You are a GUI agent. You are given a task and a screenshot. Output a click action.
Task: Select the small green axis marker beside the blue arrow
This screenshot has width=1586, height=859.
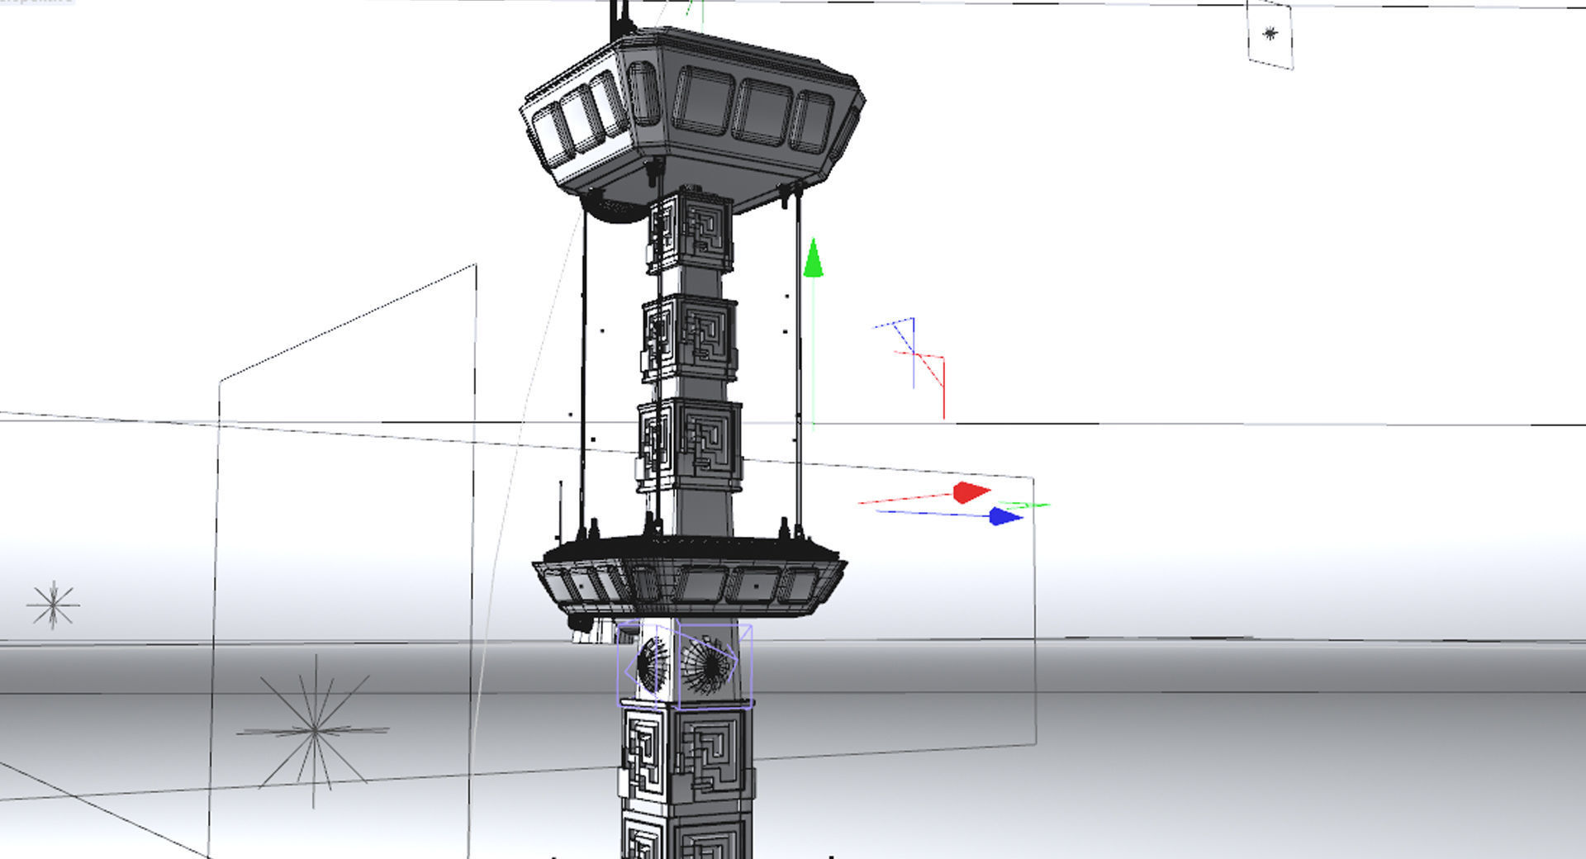point(1024,504)
